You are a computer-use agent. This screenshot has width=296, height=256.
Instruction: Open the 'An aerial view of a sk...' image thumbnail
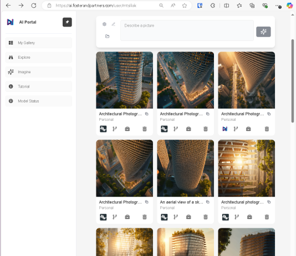186,168
